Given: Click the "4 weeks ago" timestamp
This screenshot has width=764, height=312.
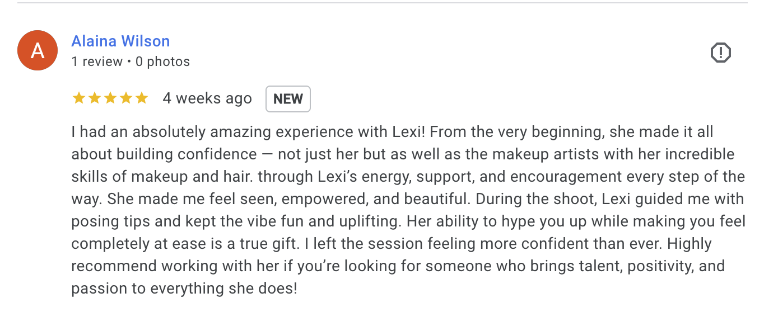Looking at the screenshot, I should 207,98.
